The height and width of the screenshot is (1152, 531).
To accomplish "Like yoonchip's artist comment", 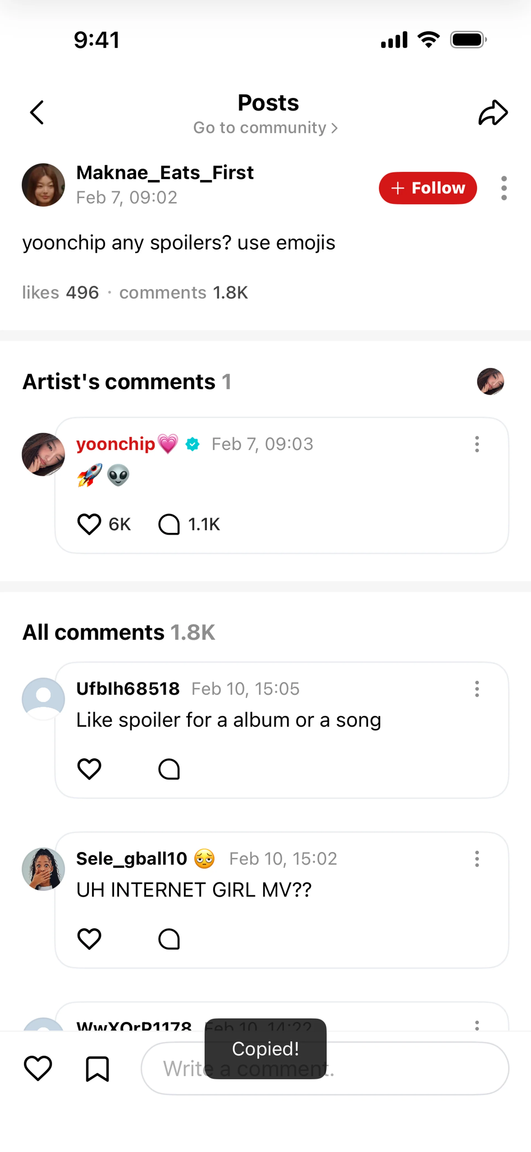I will 89,524.
